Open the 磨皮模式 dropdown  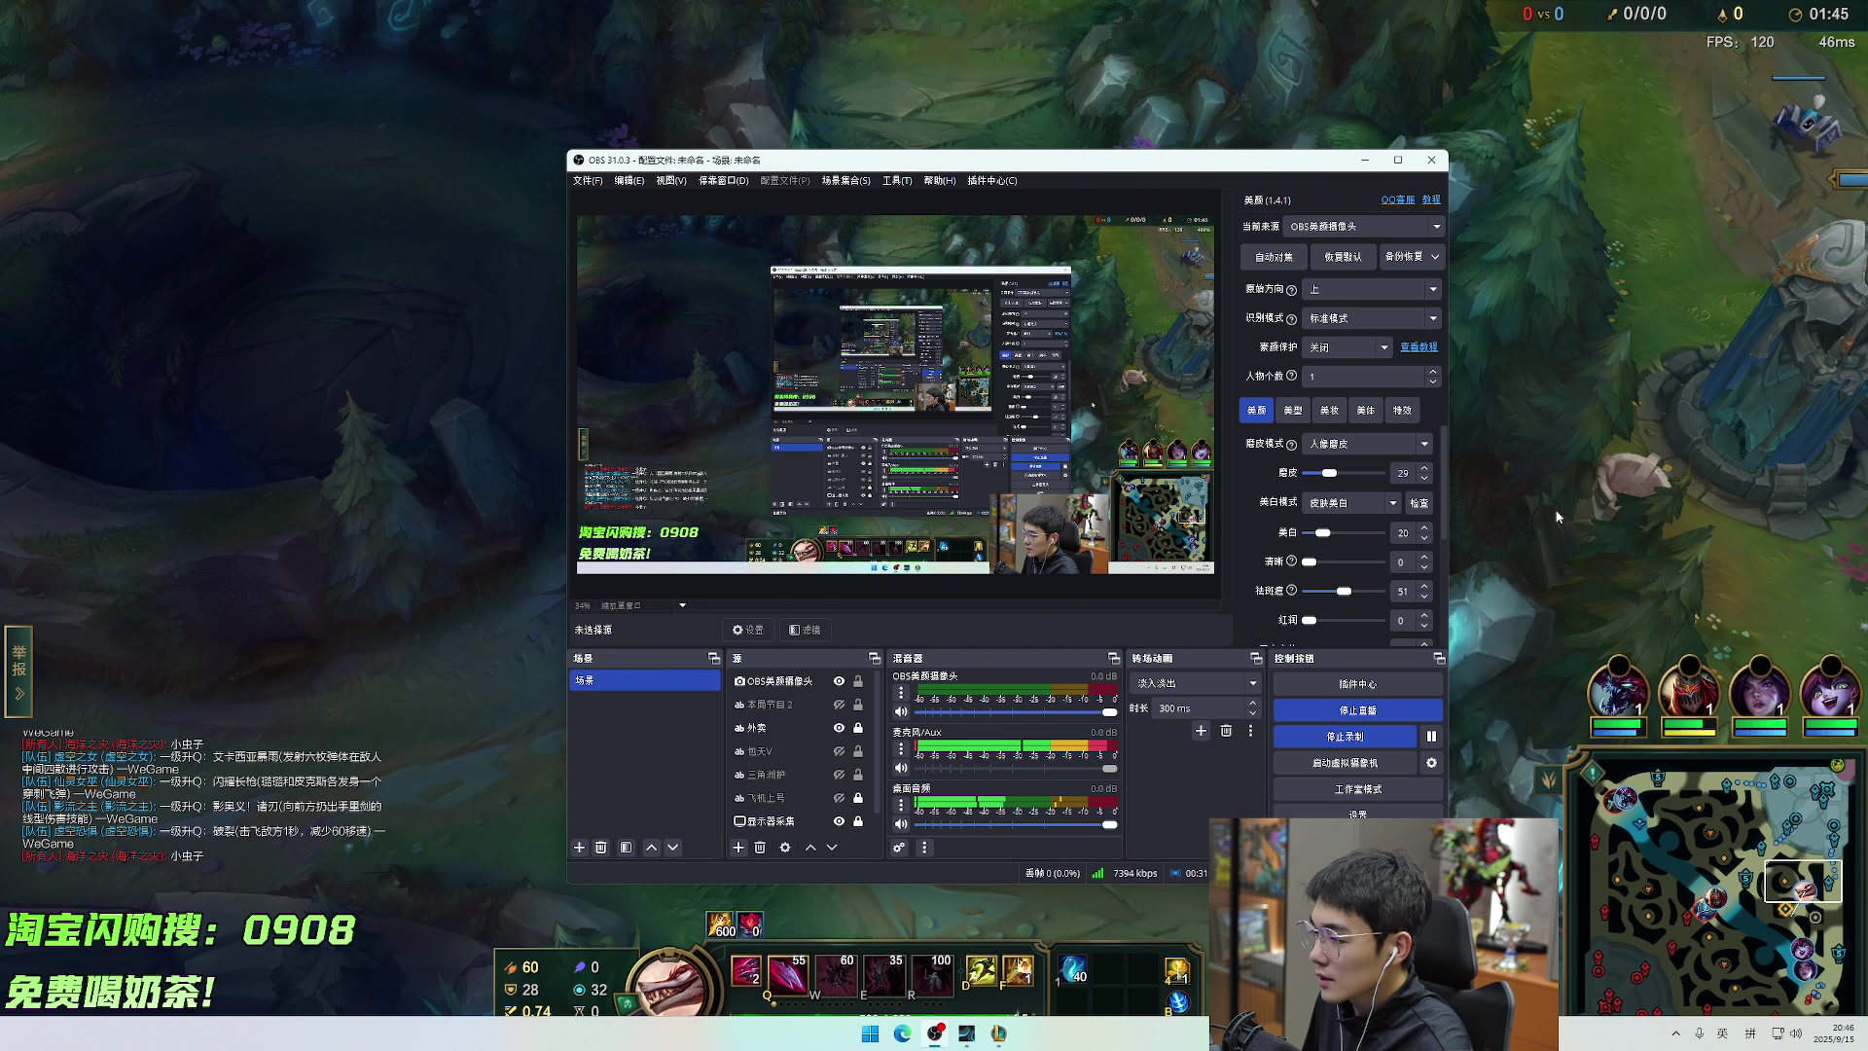coord(1367,444)
